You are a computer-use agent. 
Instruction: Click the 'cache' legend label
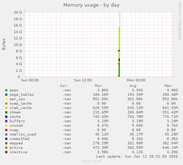[15, 117]
